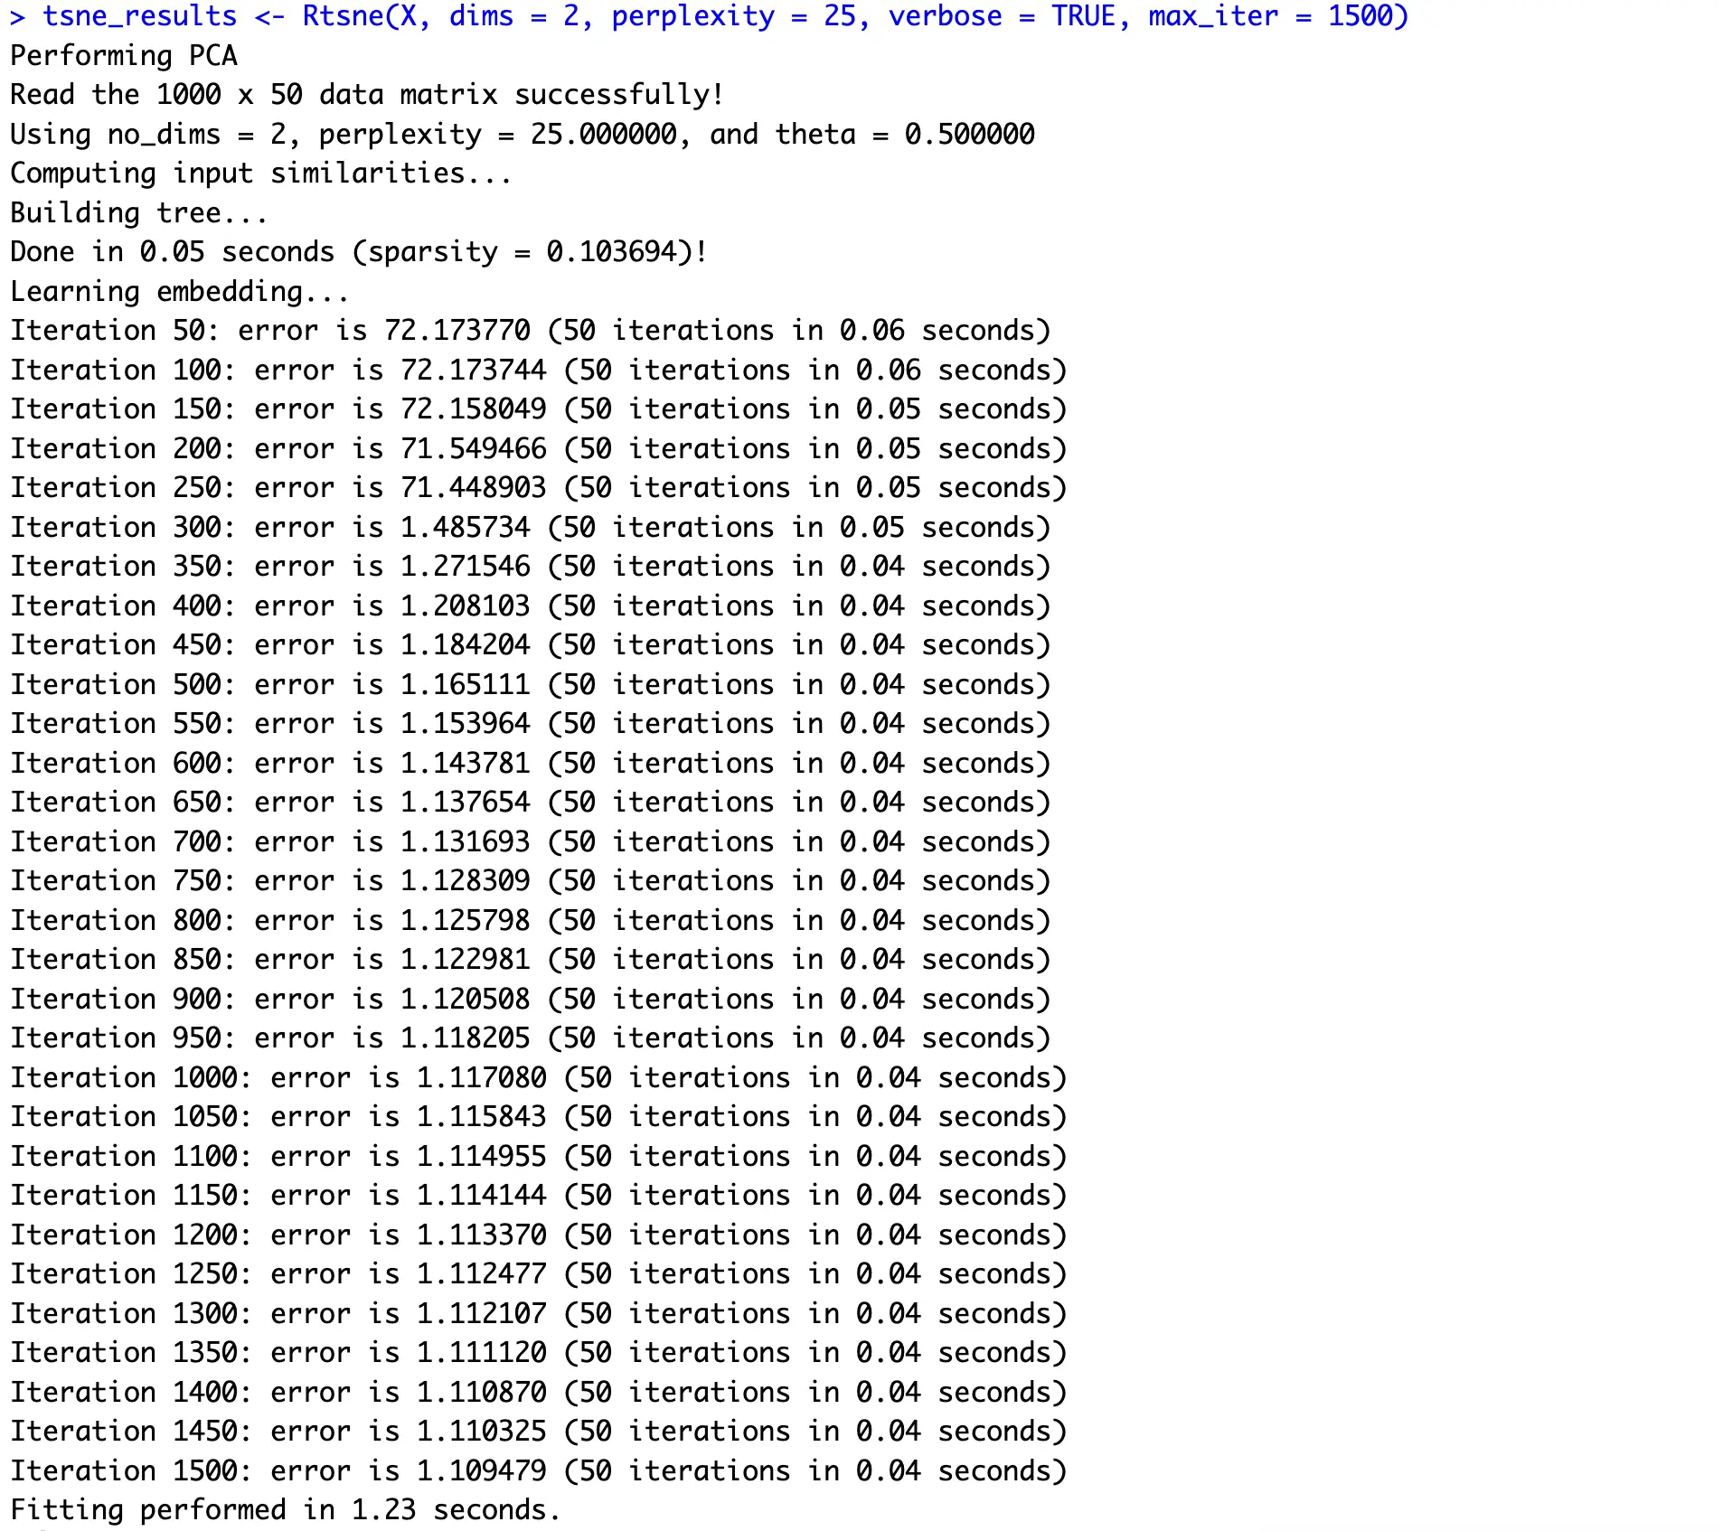Click the Iteration 800 error 1.125798 line
Viewport: 1723px width, 1531px height.
pos(531,921)
